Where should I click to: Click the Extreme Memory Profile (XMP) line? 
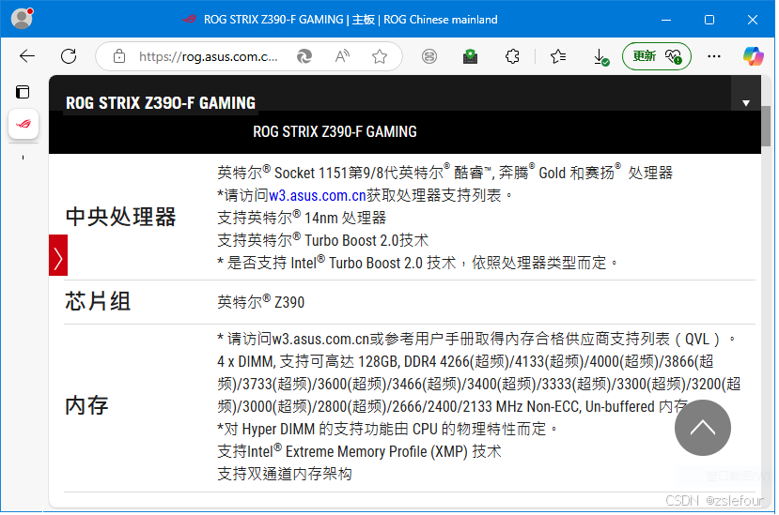(359, 451)
